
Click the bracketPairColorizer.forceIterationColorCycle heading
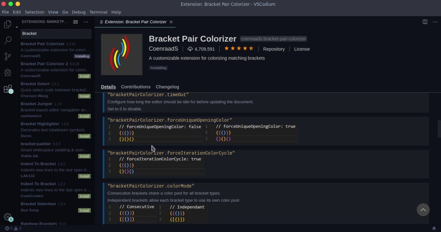(171, 153)
